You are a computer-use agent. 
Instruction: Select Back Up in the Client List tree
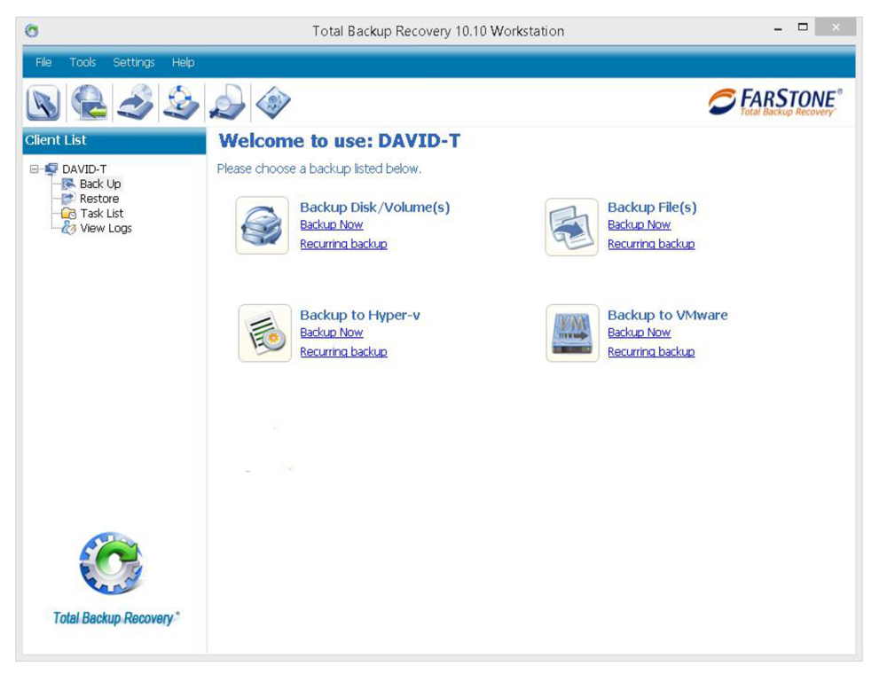point(100,184)
